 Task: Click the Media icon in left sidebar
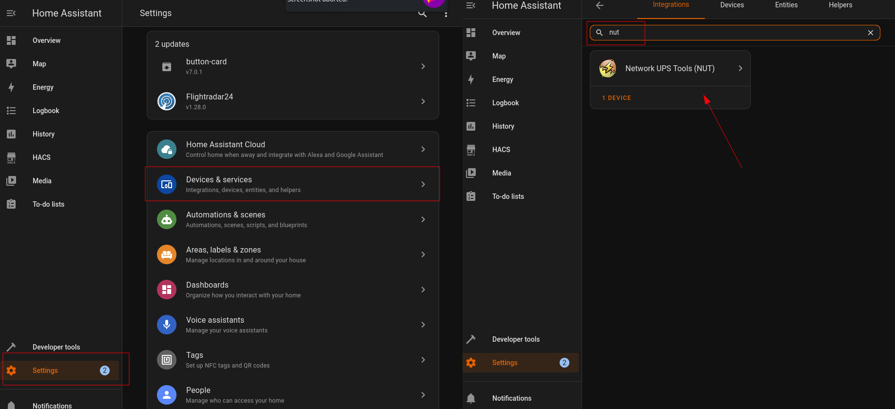[x=11, y=181]
